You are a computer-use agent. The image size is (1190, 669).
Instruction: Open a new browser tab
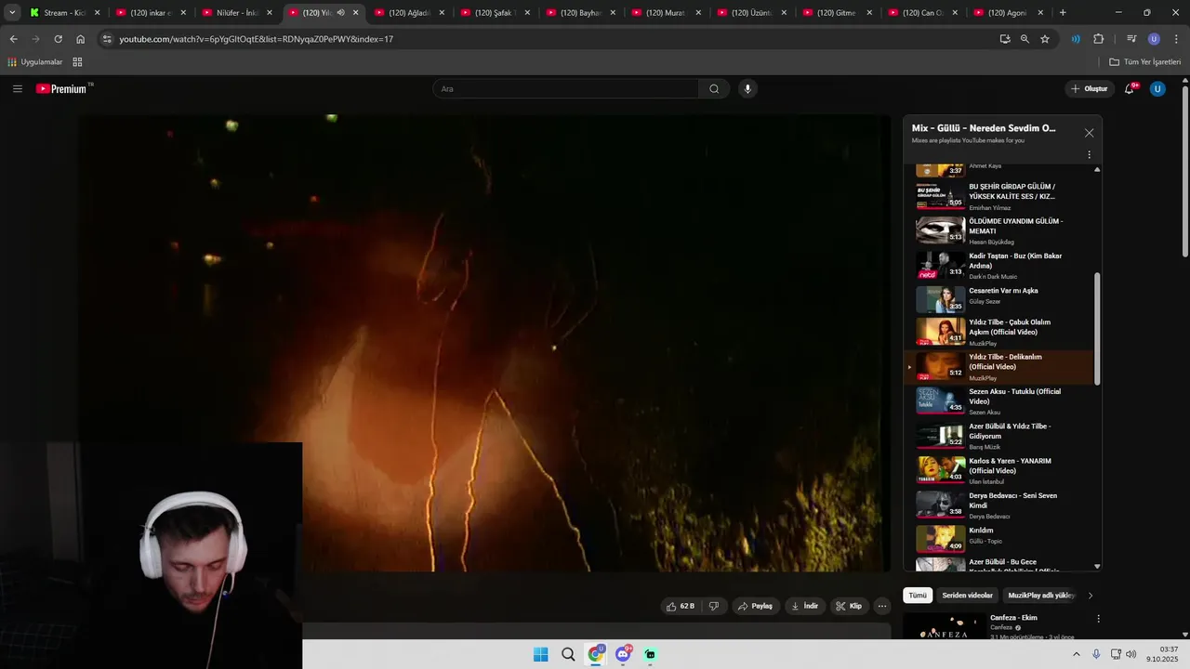tap(1063, 13)
